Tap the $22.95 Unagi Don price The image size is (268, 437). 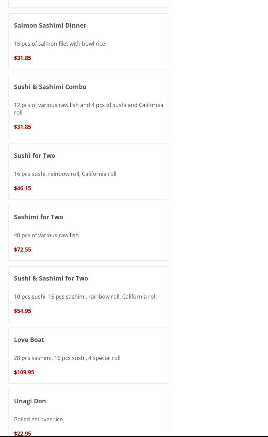click(x=23, y=433)
